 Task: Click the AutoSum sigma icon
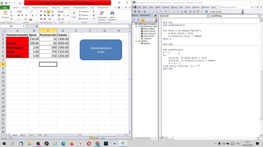[x=94, y=11]
